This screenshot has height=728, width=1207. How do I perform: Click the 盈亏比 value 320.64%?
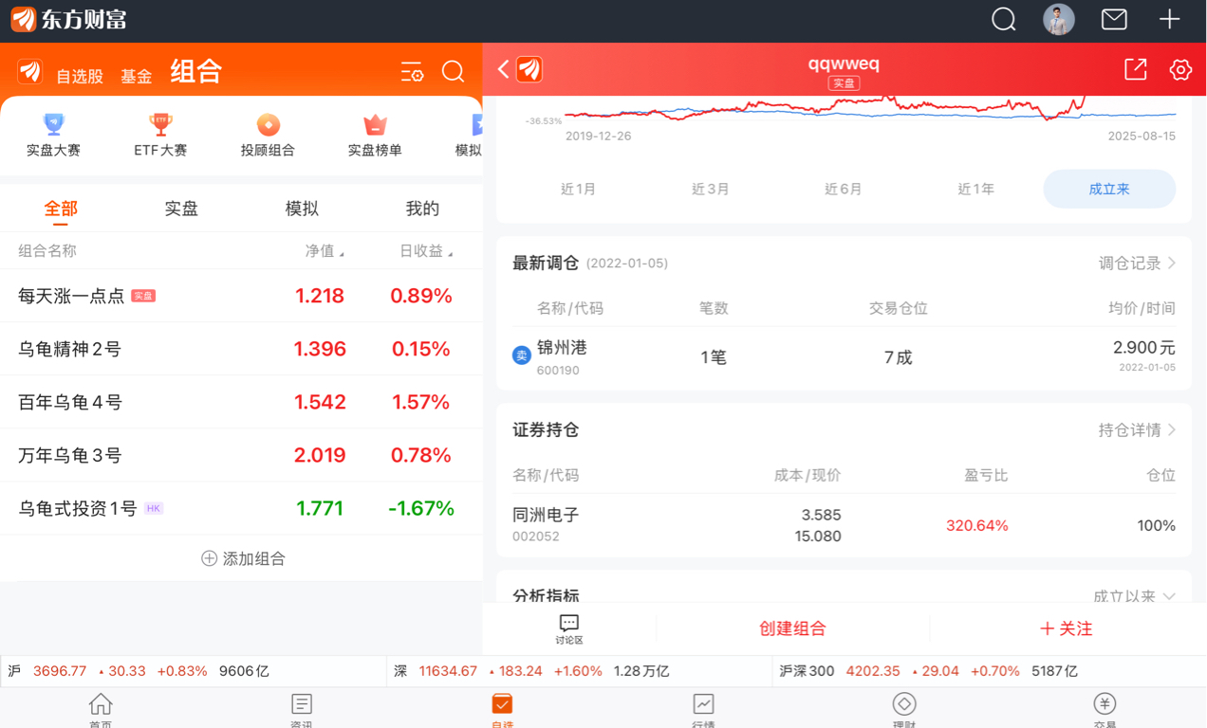click(976, 525)
